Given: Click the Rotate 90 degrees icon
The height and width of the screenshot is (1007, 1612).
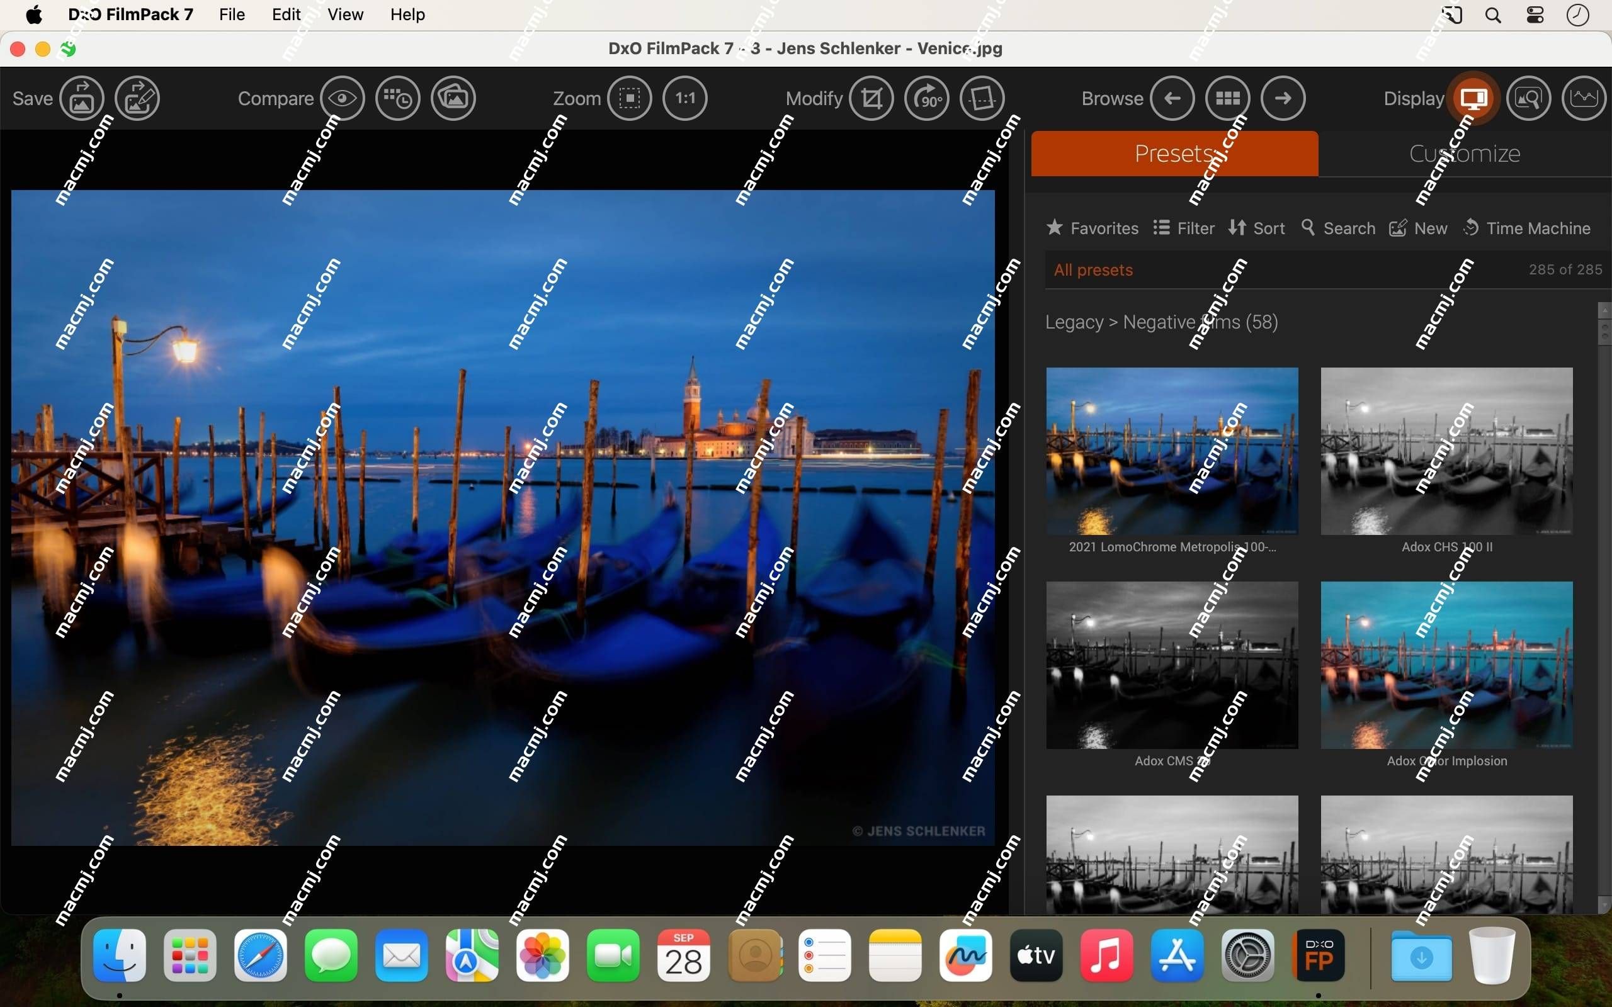Looking at the screenshot, I should point(928,98).
